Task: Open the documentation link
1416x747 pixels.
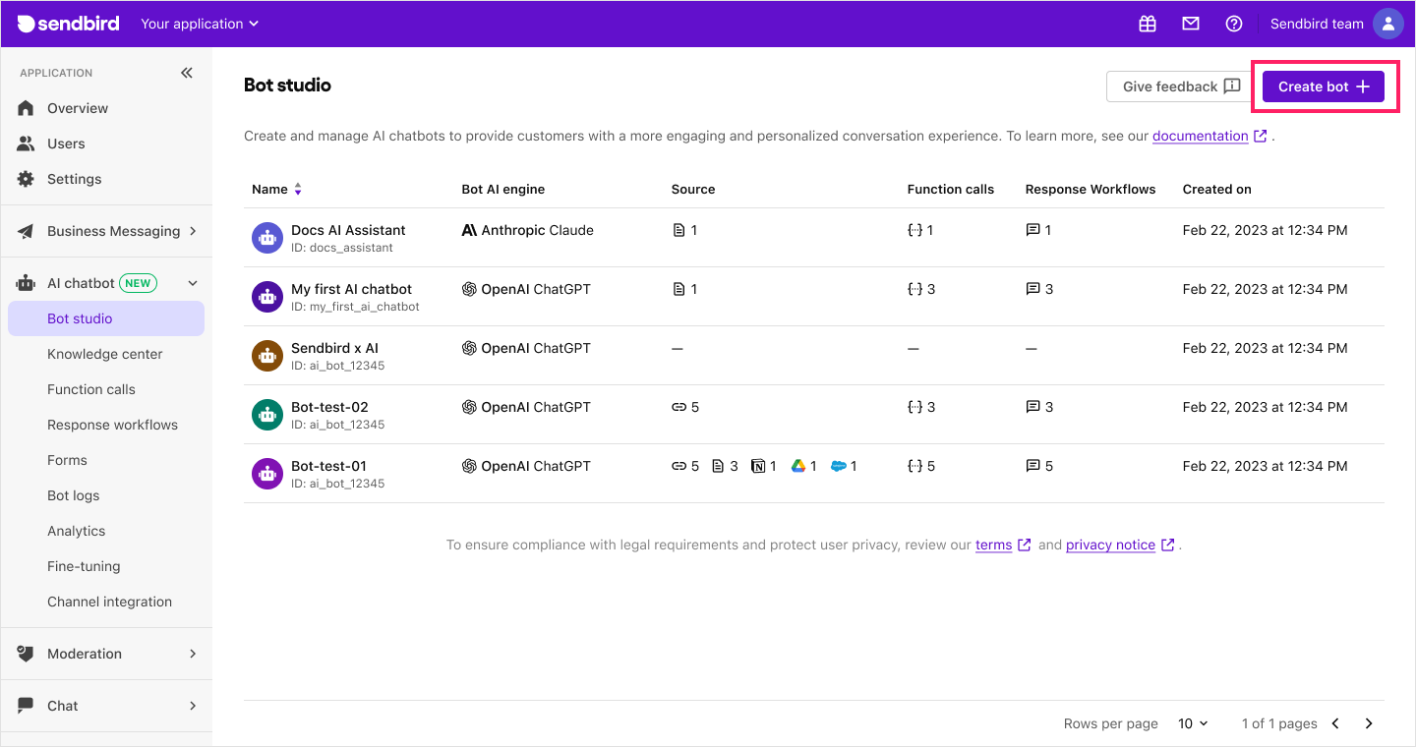Action: tap(1200, 136)
